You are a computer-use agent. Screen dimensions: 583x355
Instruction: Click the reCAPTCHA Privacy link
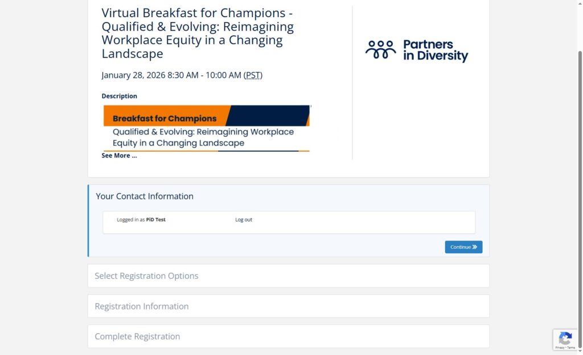tap(560, 348)
